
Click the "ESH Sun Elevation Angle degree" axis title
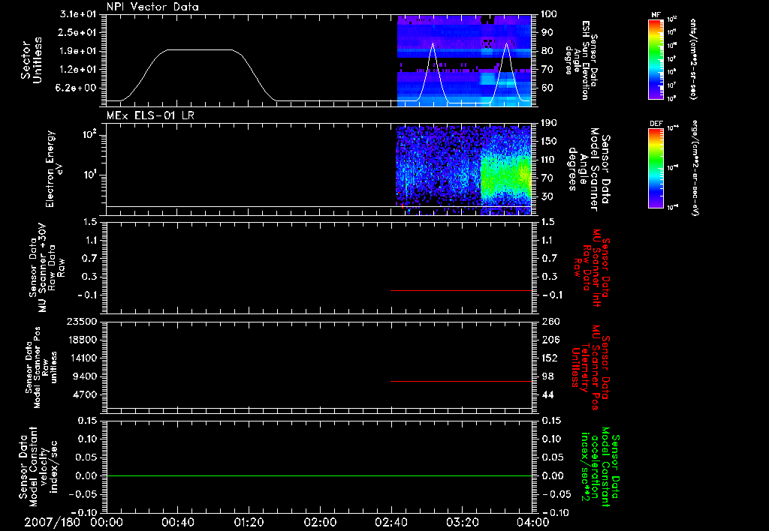coord(578,60)
